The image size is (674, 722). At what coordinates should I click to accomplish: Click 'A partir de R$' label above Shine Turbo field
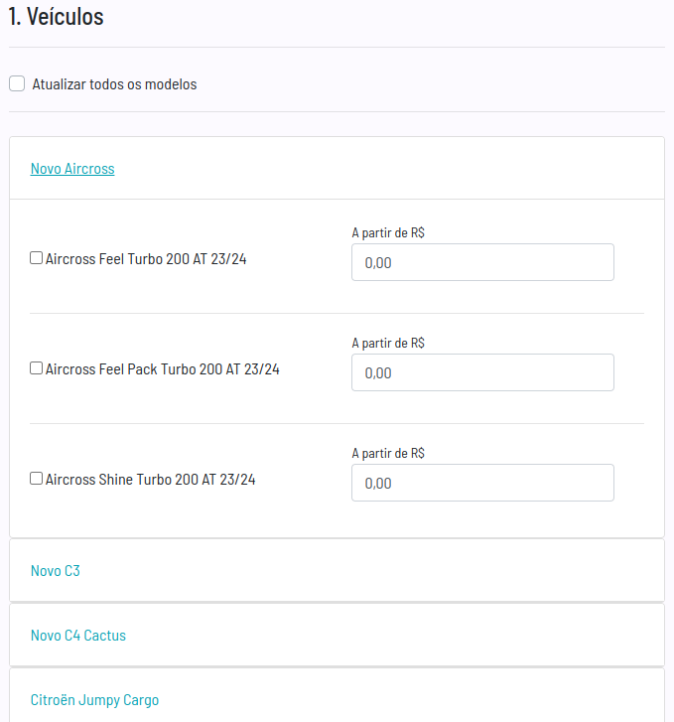388,453
